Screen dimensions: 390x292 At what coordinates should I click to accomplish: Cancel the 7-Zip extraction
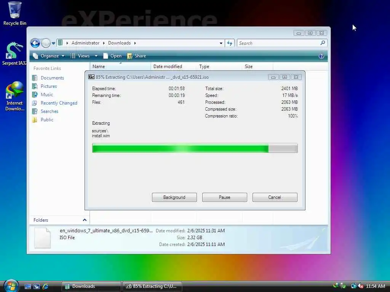tap(275, 197)
